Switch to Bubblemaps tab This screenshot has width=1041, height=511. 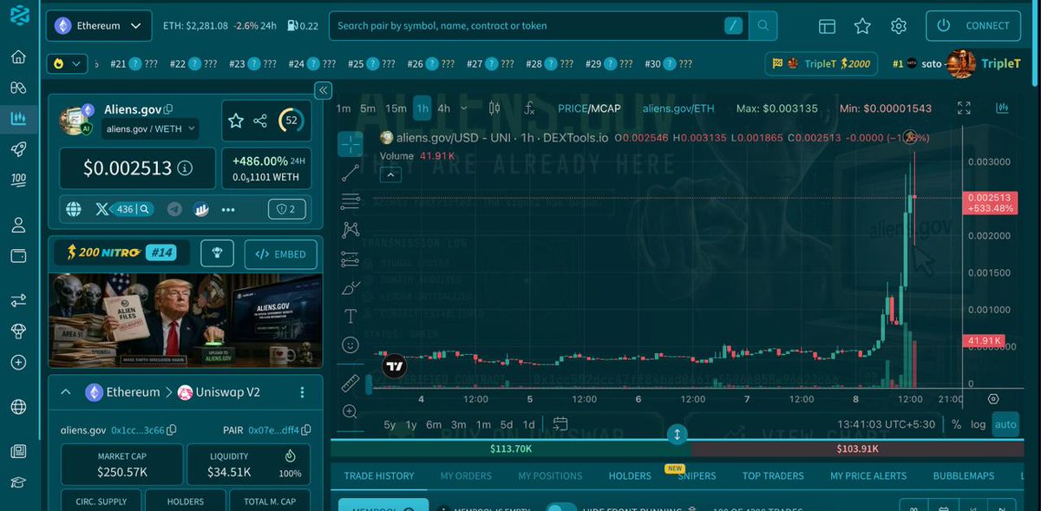click(x=963, y=475)
